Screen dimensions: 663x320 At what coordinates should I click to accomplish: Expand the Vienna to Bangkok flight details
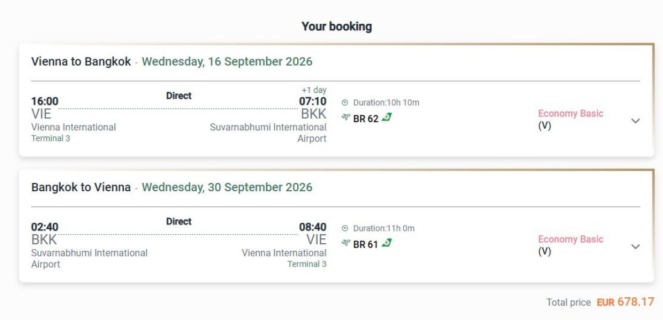point(635,120)
